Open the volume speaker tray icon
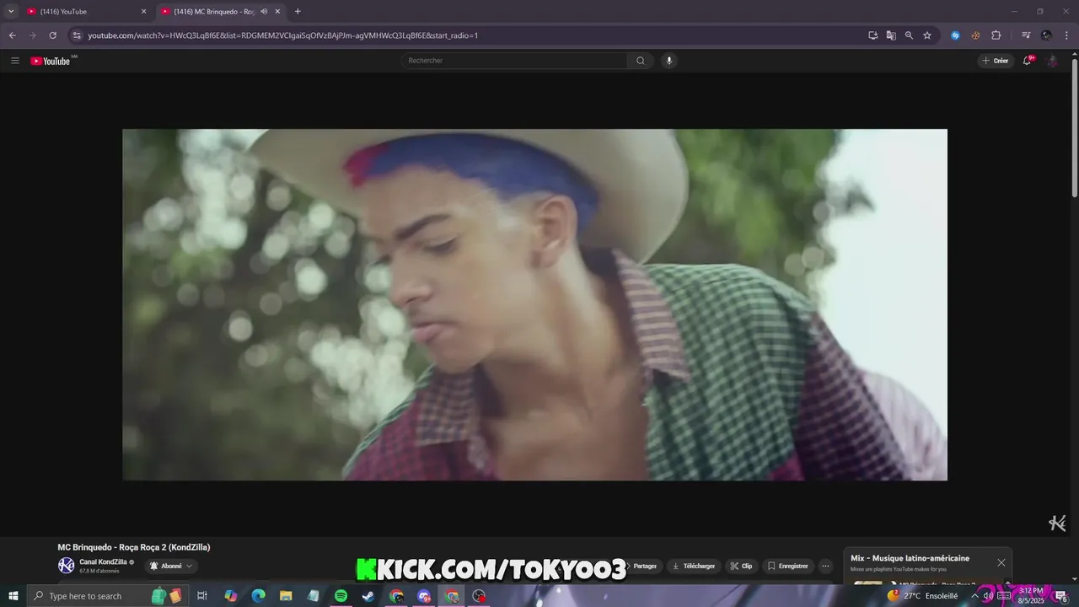Screen dimensions: 1079x607 point(988,596)
